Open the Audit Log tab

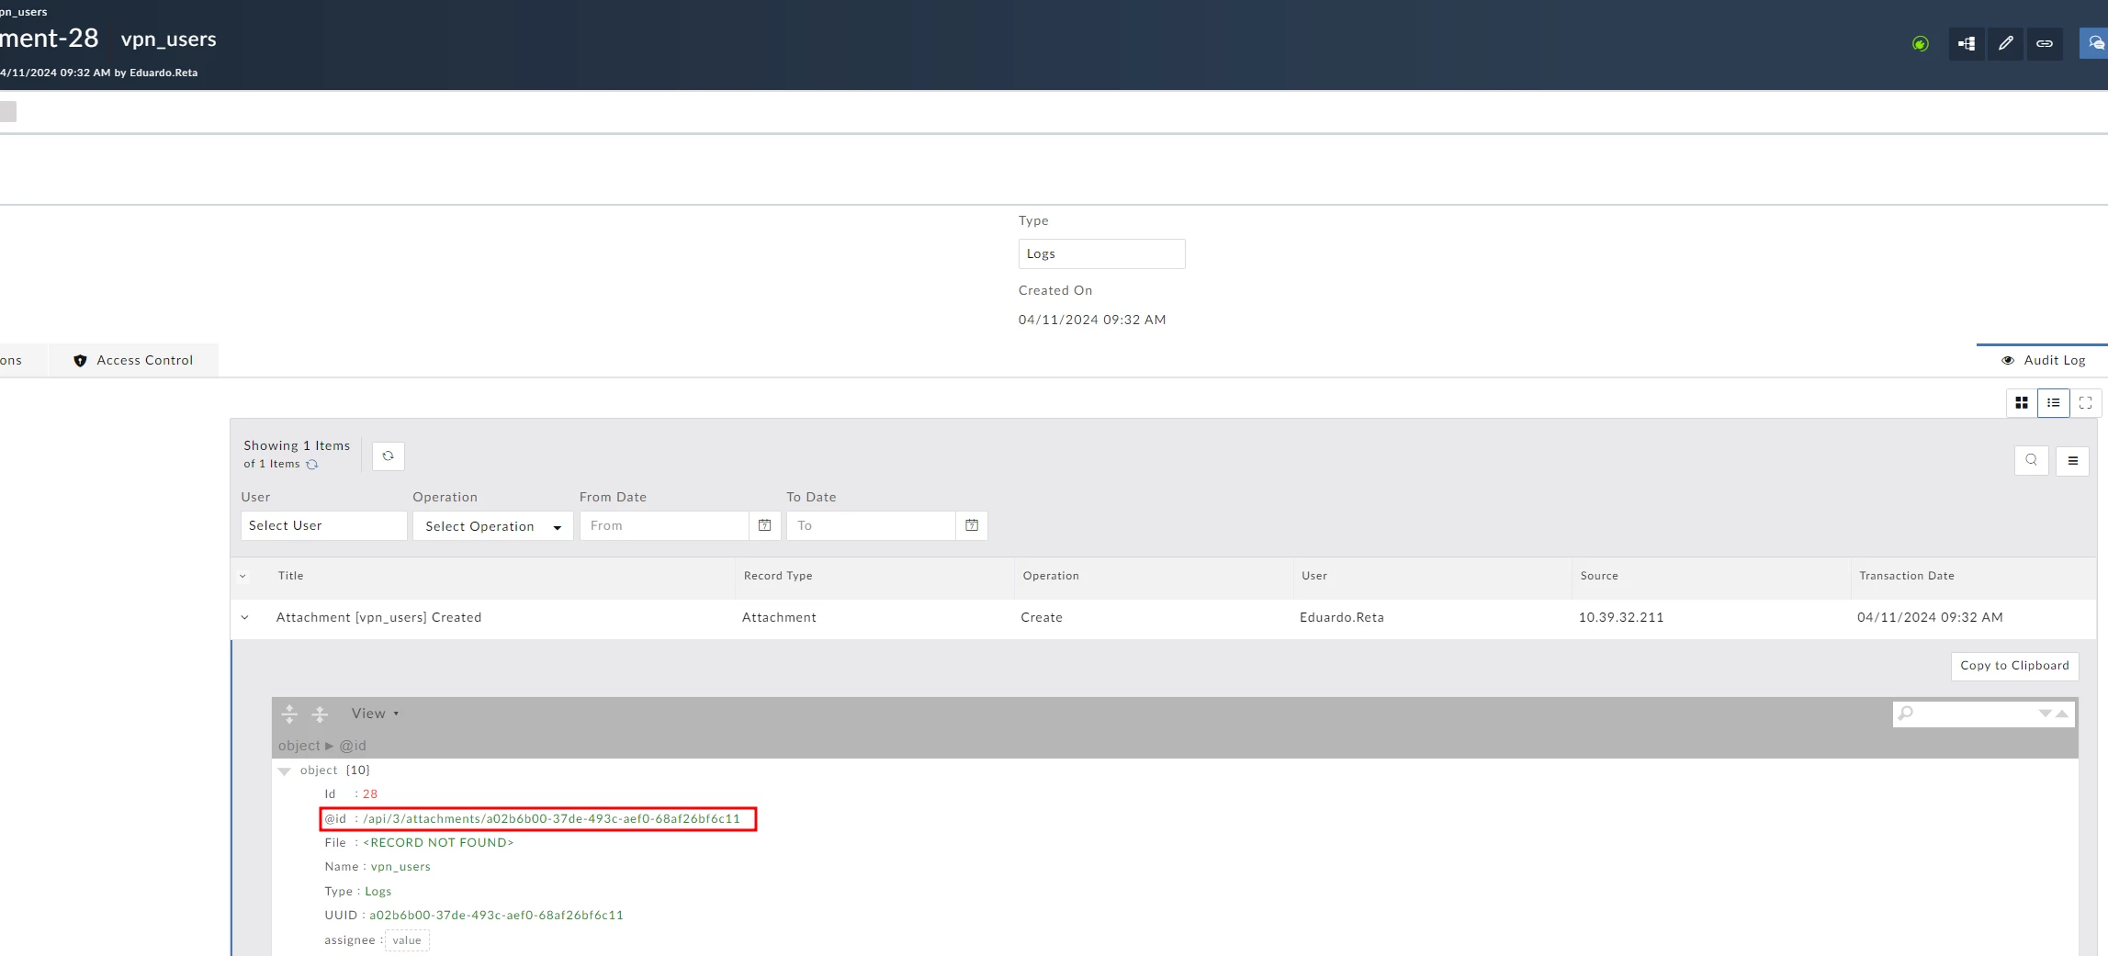(2042, 360)
